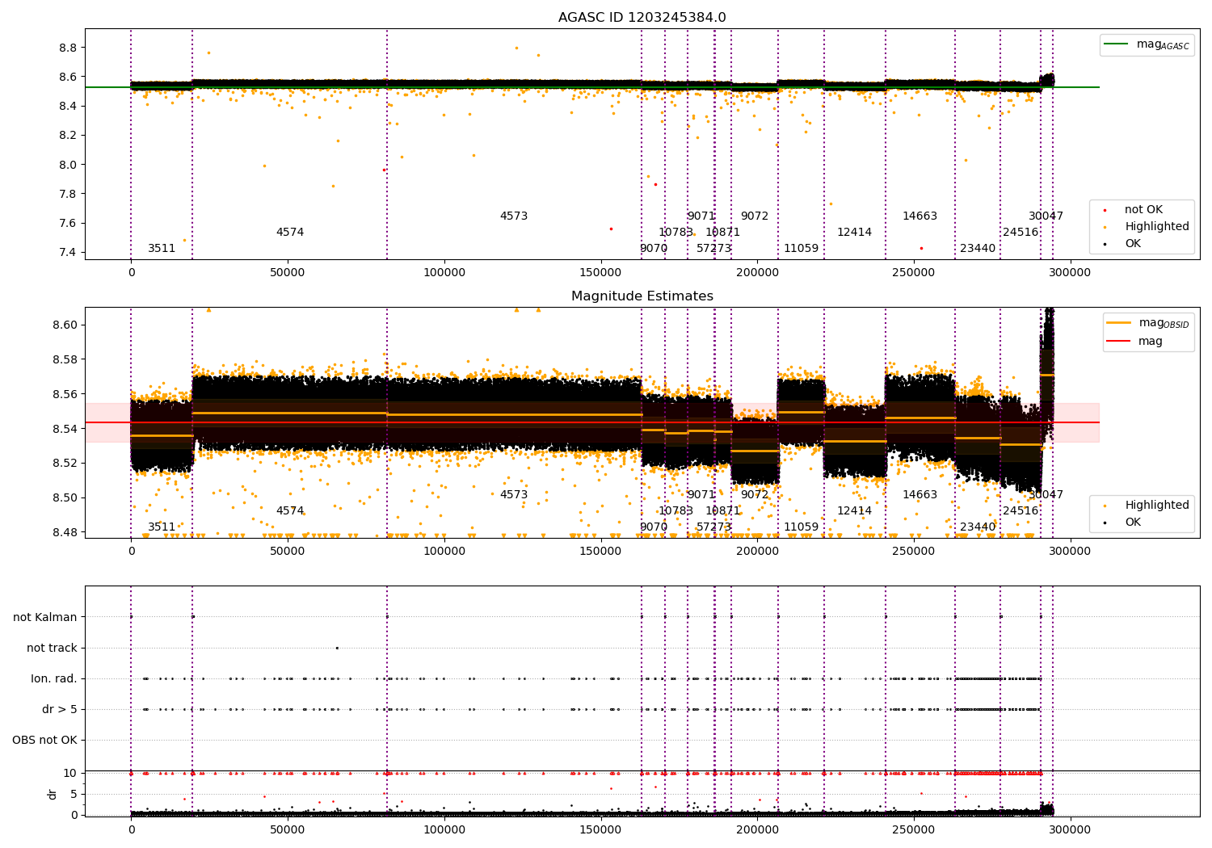
Task: Click OBSID label 3511 in the top plot
Action: (162, 249)
